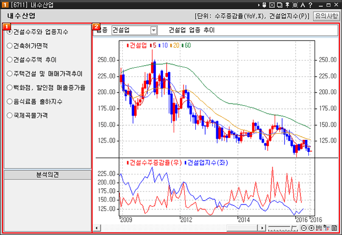Click the 2014 x-axis label
The height and width of the screenshot is (235, 342).
tap(244, 220)
